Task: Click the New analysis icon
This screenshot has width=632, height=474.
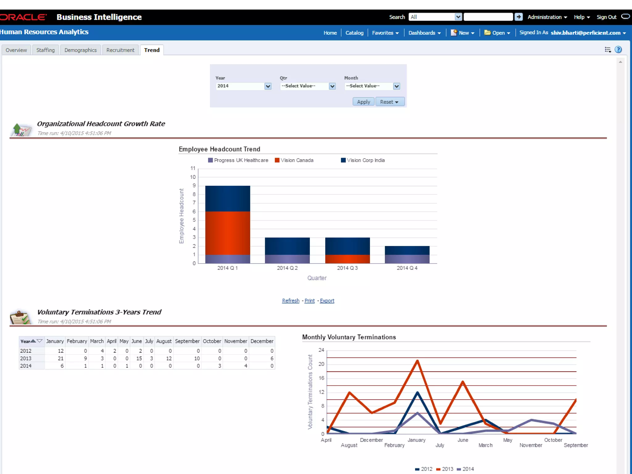Action: [454, 33]
